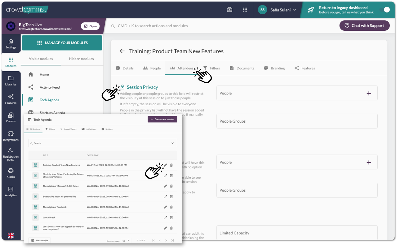Tick the Select multiple checkbox

(33, 240)
